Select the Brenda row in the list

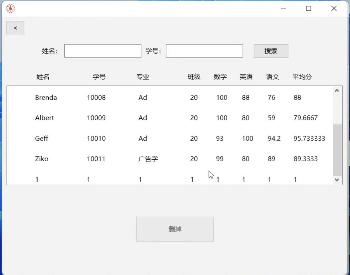click(x=46, y=98)
